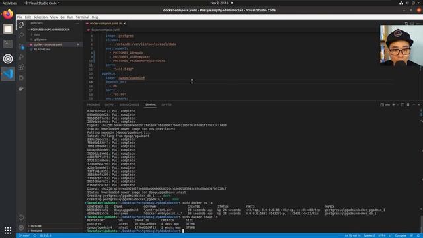Click the Visual Studio Code dock icon
Viewport: 423px width, 238px height.
8,73
